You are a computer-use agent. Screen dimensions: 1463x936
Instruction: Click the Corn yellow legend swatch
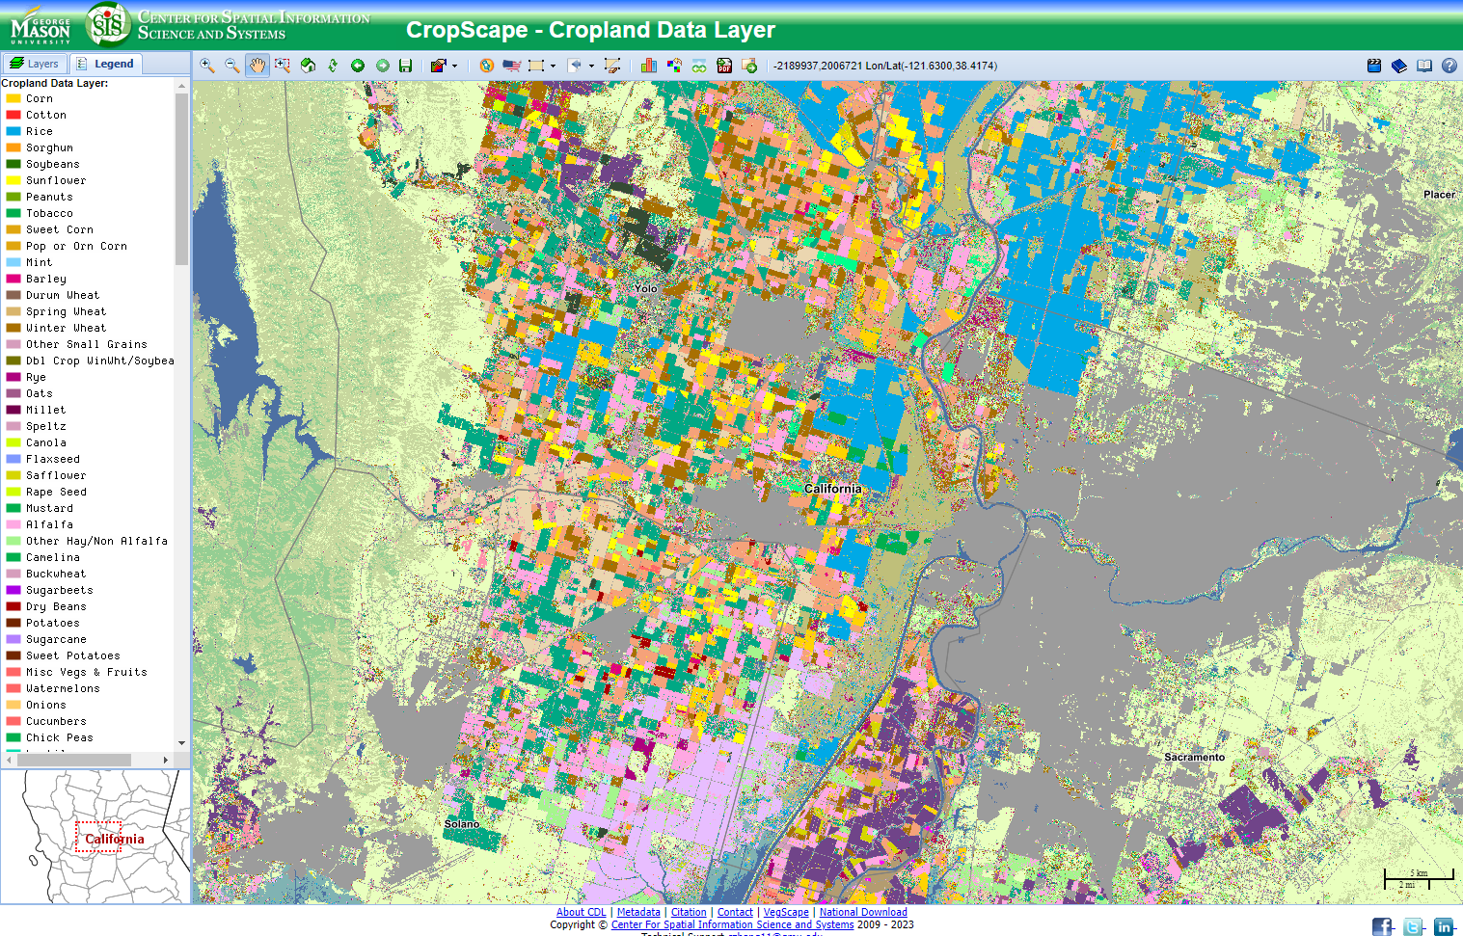pos(14,98)
